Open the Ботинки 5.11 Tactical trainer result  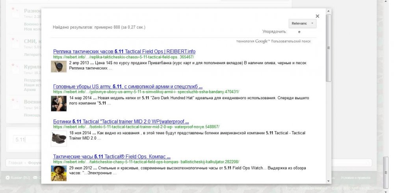pyautogui.click(x=121, y=122)
